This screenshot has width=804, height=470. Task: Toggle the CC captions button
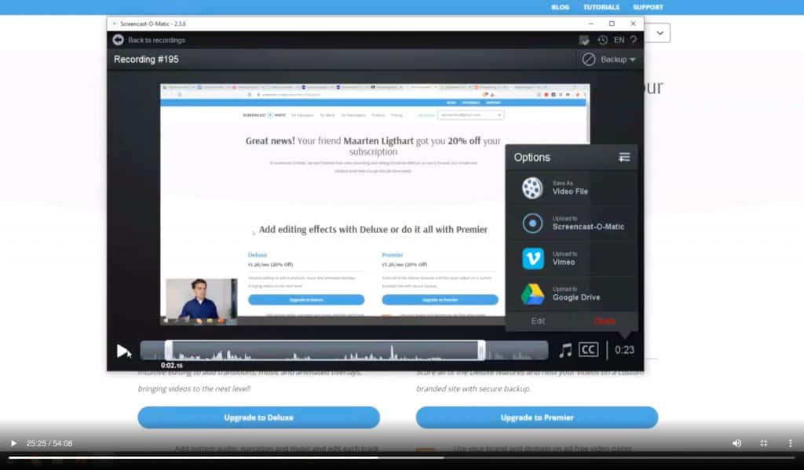[588, 349]
